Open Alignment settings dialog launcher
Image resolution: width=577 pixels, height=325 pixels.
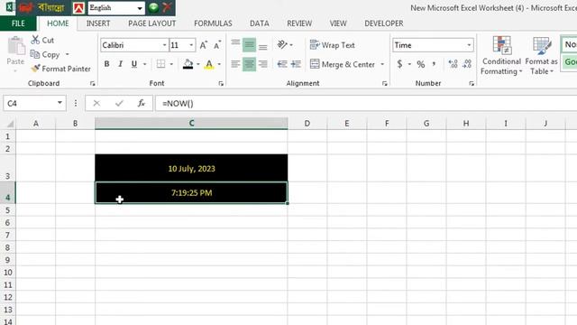pyautogui.click(x=385, y=84)
